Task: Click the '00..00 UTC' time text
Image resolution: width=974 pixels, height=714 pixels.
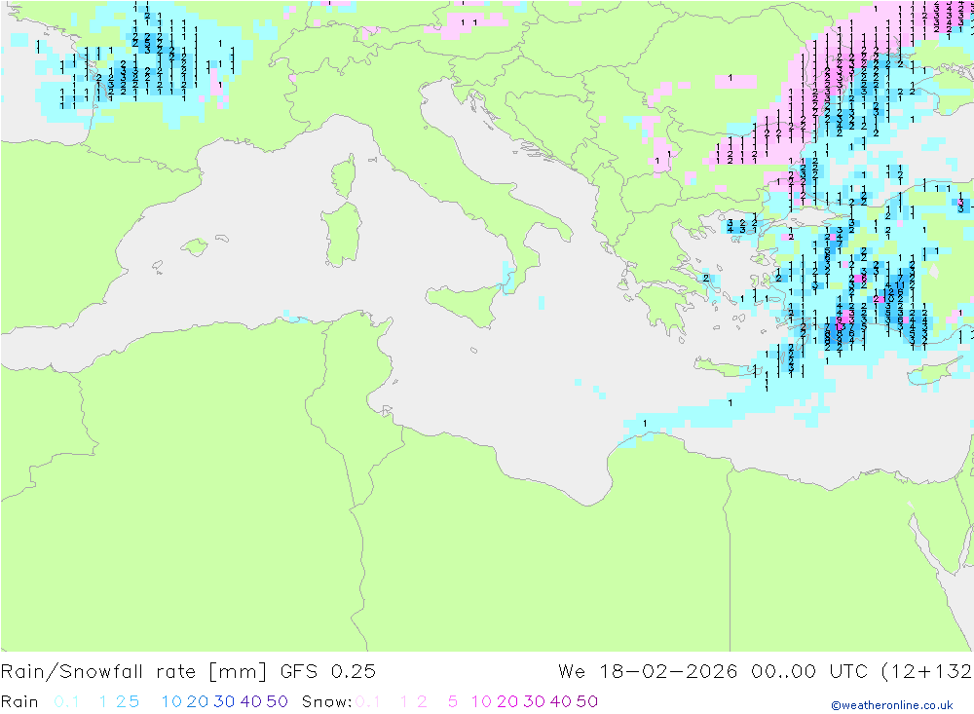Action: [x=810, y=672]
